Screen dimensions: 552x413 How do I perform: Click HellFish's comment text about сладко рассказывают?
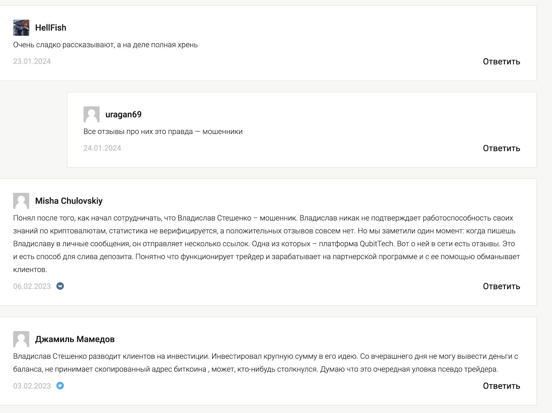[105, 45]
